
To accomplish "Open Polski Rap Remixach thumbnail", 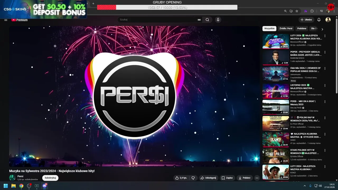I will pos(276,123).
